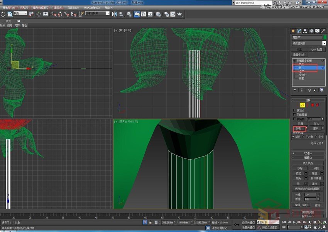Switch to the Create panel icon
This screenshot has height=232, width=328.
293,31
